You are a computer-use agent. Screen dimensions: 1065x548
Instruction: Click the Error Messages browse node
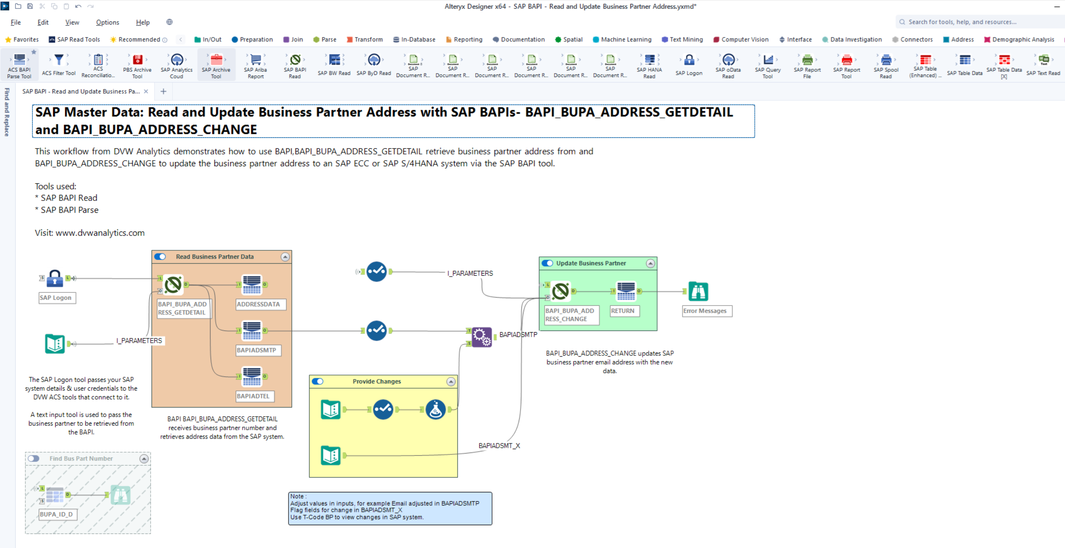point(698,292)
